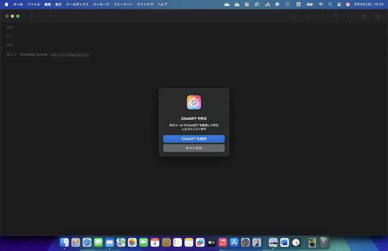Viewport: 388px width, 251px height.
Task: Open the ウインドウ menu
Action: [145, 4]
